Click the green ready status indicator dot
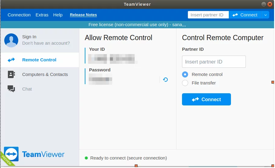The image size is (275, 168). (86, 158)
